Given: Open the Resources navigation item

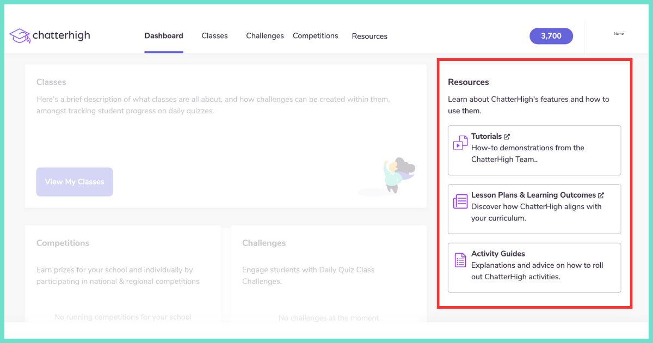Looking at the screenshot, I should [x=369, y=36].
